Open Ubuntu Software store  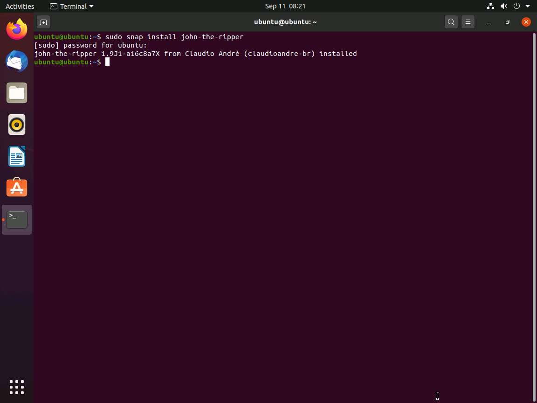click(x=17, y=187)
